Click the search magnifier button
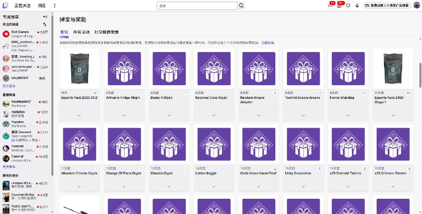Screen dimensions: 422x214 [242, 6]
